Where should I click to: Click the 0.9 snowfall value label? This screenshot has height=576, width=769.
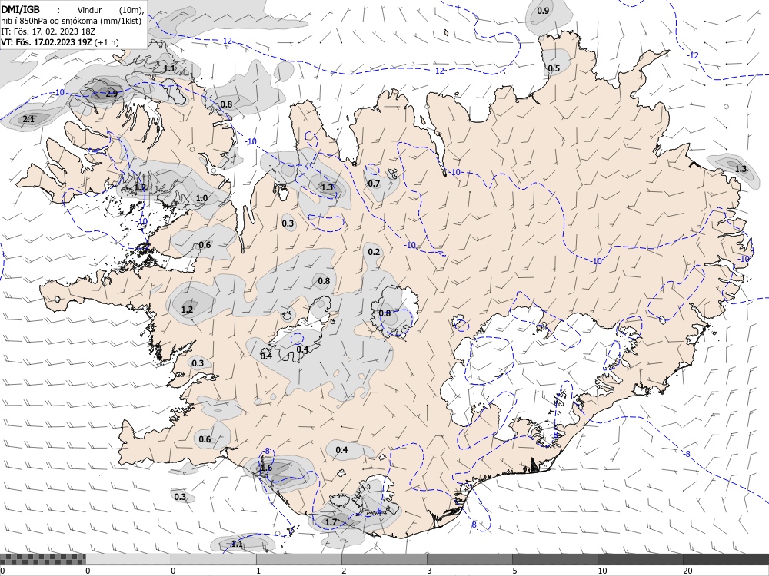pos(543,11)
